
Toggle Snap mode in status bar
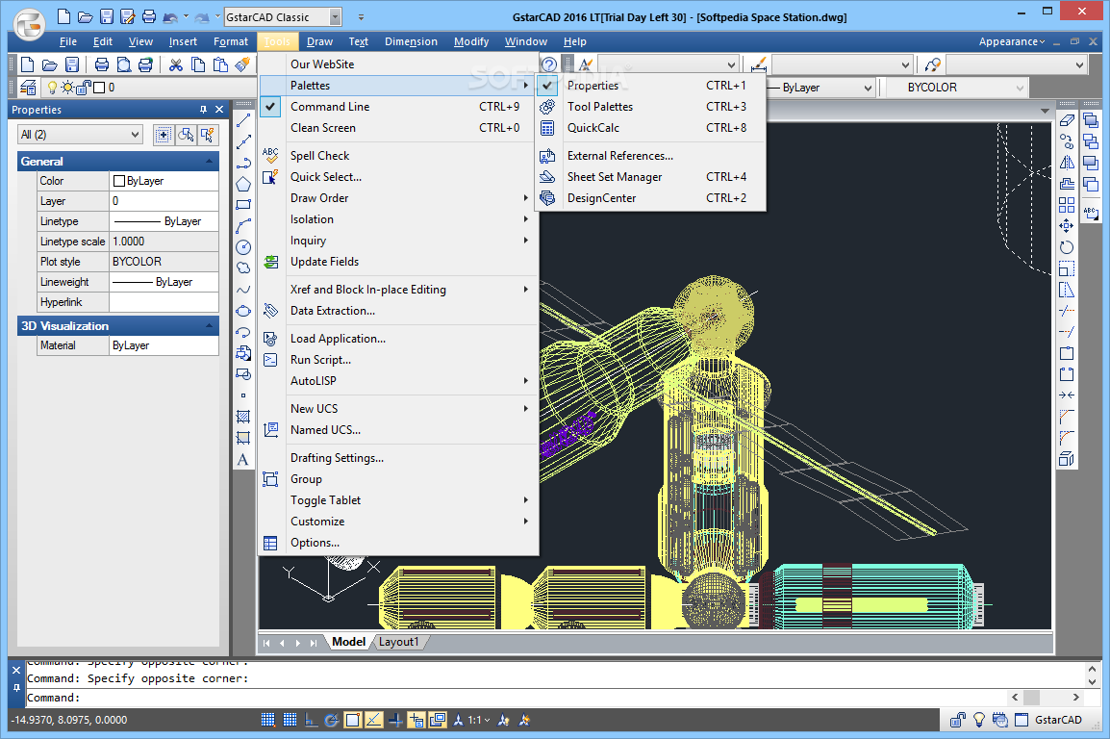[x=267, y=720]
